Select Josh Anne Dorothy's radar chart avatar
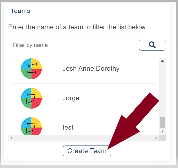 coord(31,68)
